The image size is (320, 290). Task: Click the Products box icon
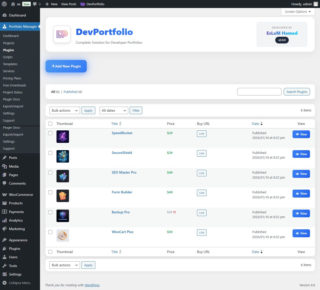(x=4, y=203)
